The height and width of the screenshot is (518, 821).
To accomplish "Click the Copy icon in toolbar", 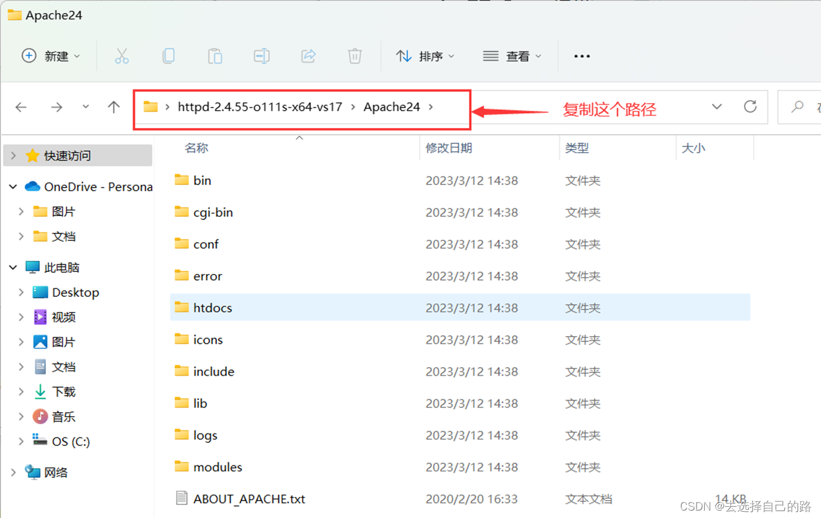I will pyautogui.click(x=168, y=56).
